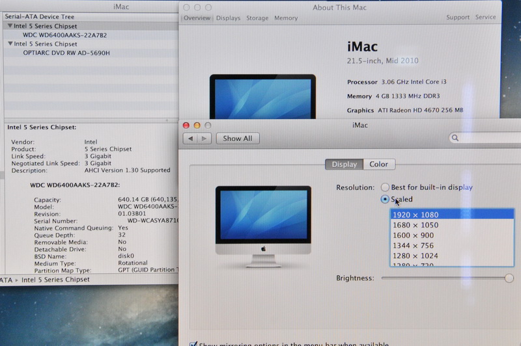The height and width of the screenshot is (346, 521).
Task: Click the ATA segment in the path bar
Action: click(7, 280)
